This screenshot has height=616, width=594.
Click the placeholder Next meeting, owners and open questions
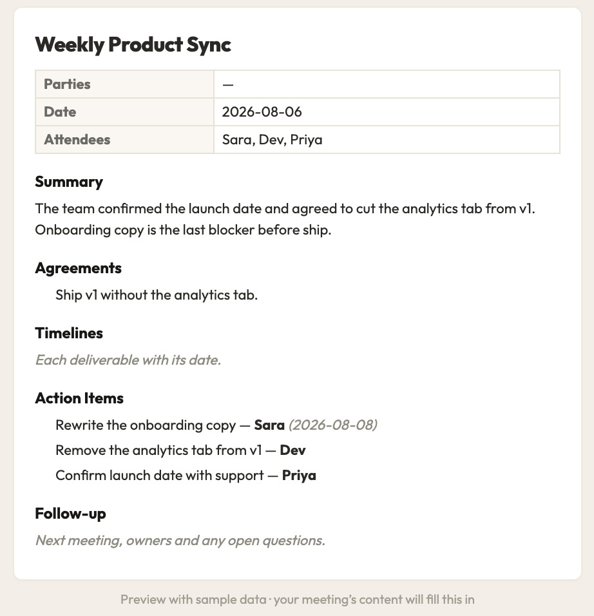180,541
